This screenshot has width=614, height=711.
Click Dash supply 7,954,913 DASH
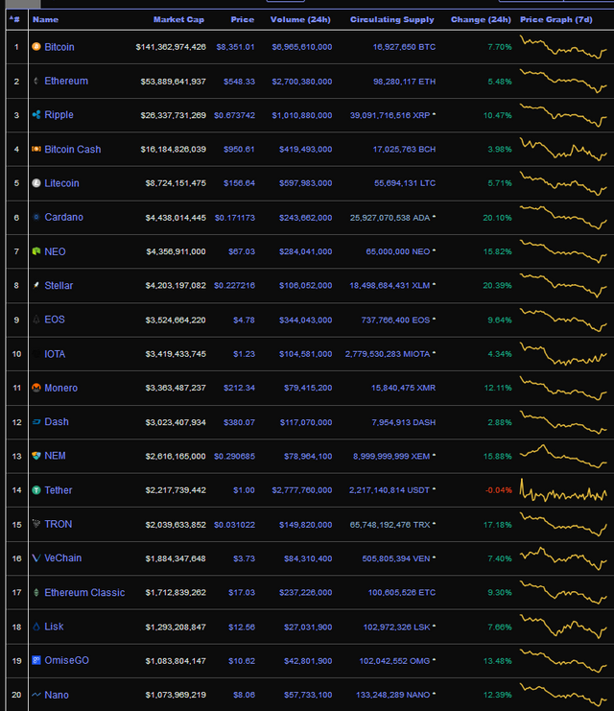click(x=404, y=422)
